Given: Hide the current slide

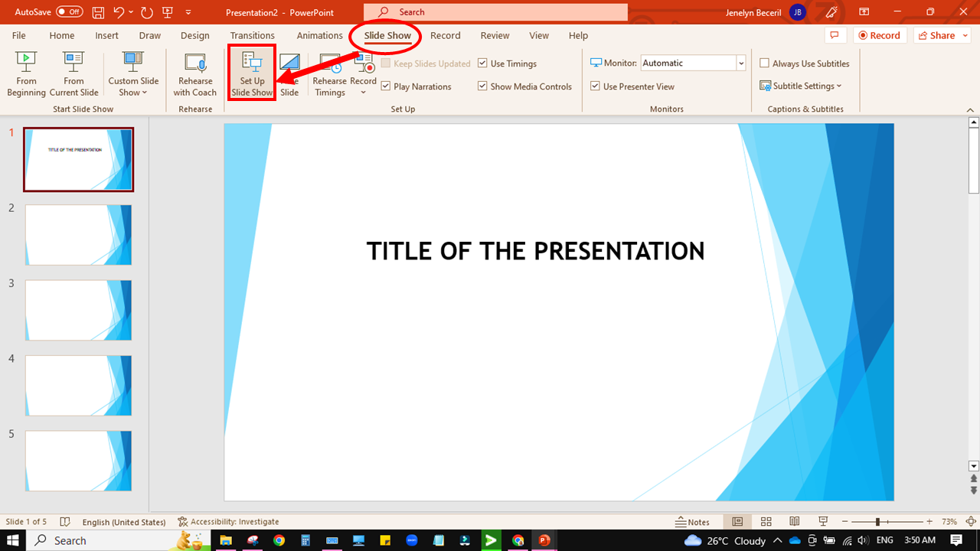Looking at the screenshot, I should pos(289,73).
